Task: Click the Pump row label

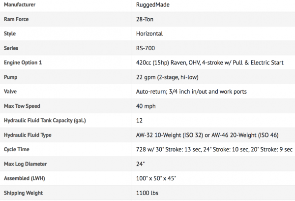Action: [x=11, y=77]
